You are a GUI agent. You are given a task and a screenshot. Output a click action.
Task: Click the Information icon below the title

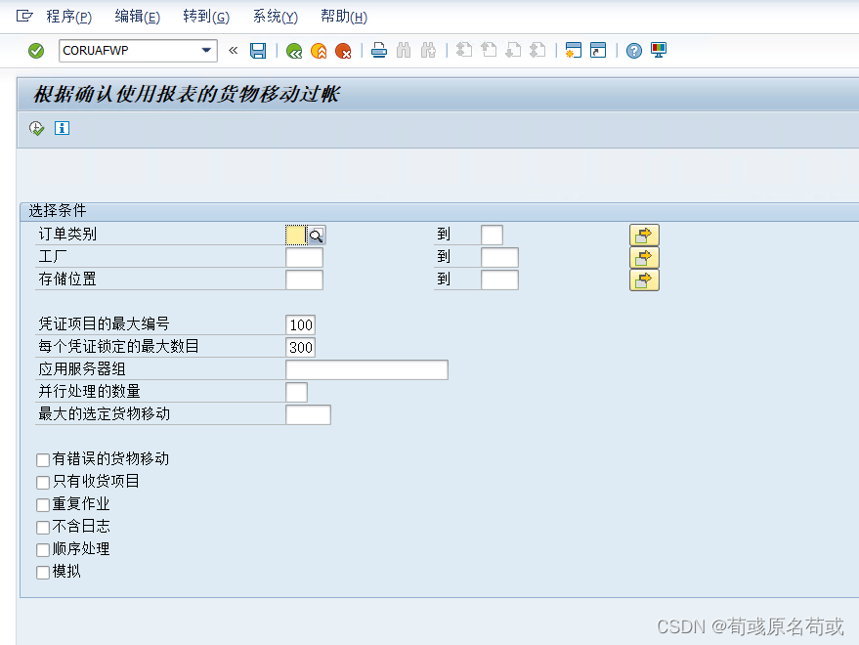pos(62,128)
